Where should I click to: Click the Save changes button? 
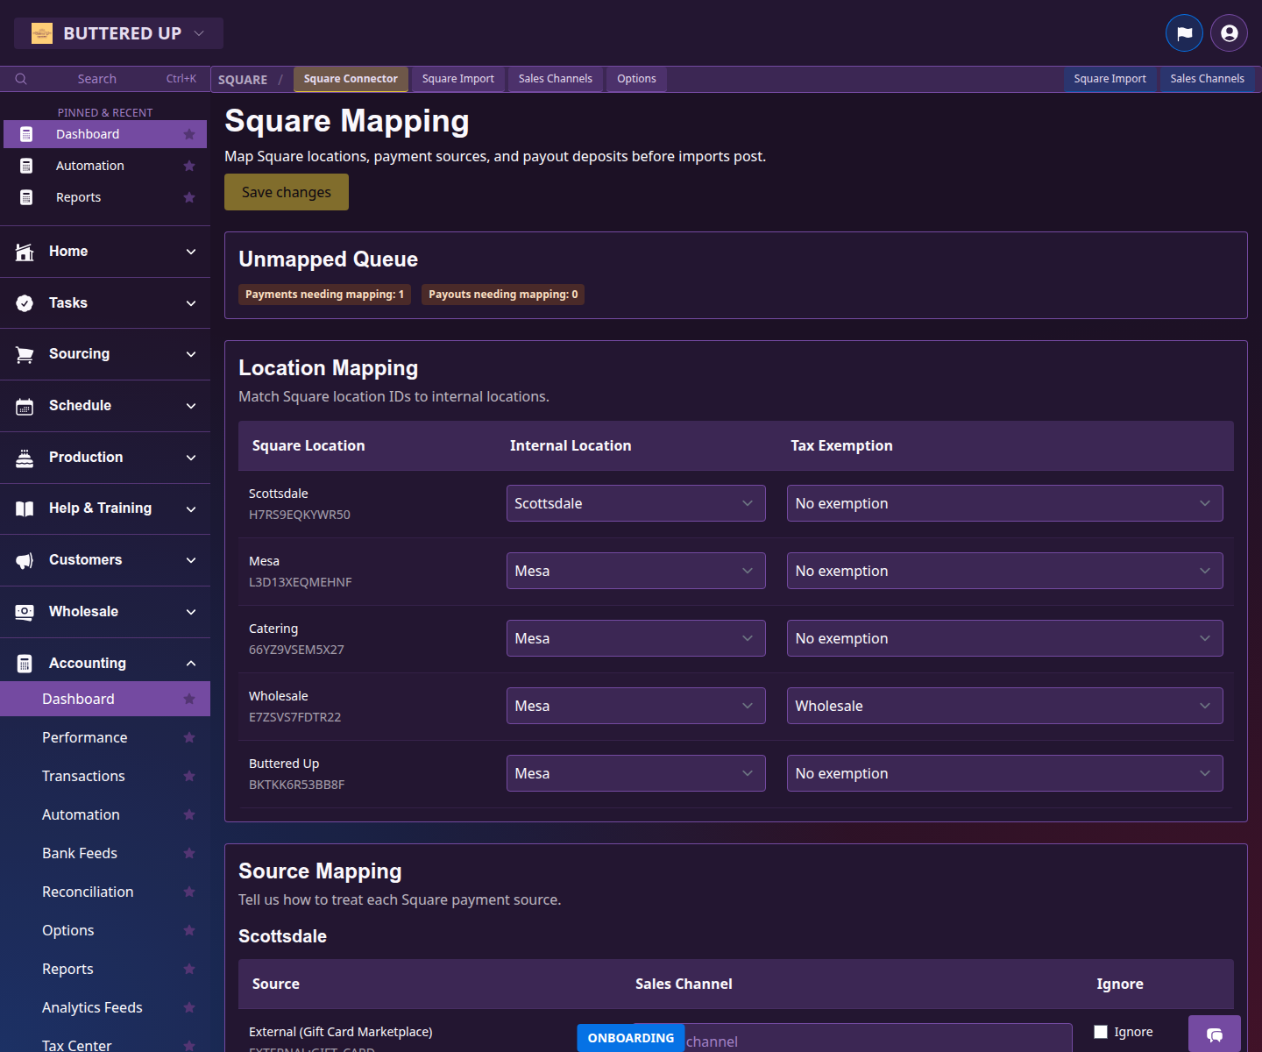coord(286,192)
